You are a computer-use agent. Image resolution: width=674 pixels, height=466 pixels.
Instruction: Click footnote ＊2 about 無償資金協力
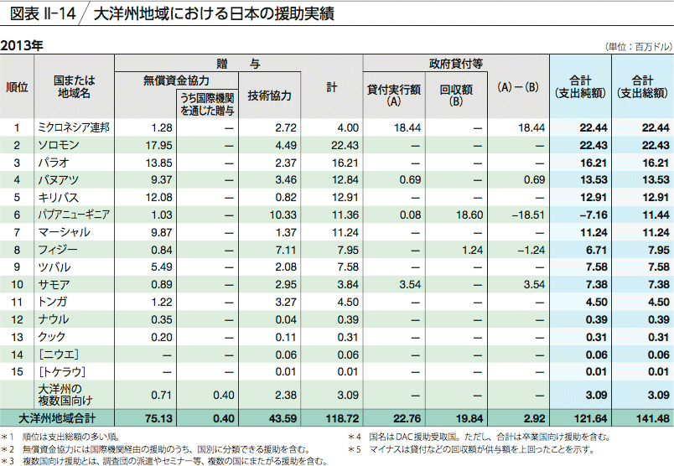(155, 449)
